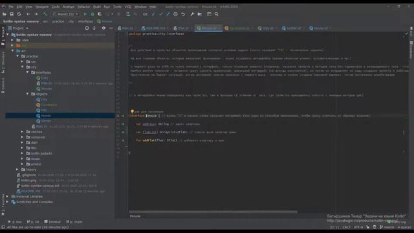The width and height of the screenshot is (414, 233).
Task: Click the 'practice' breadcrumb in navigation bar
Action: click(x=58, y=21)
